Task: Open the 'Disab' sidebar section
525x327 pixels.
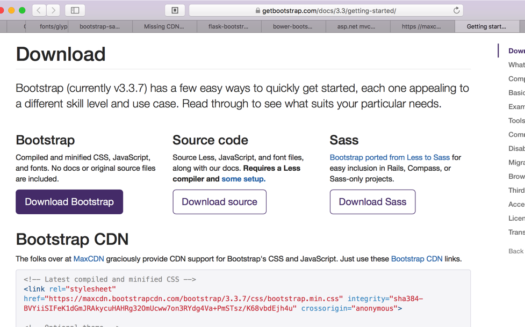Action: tap(516, 149)
